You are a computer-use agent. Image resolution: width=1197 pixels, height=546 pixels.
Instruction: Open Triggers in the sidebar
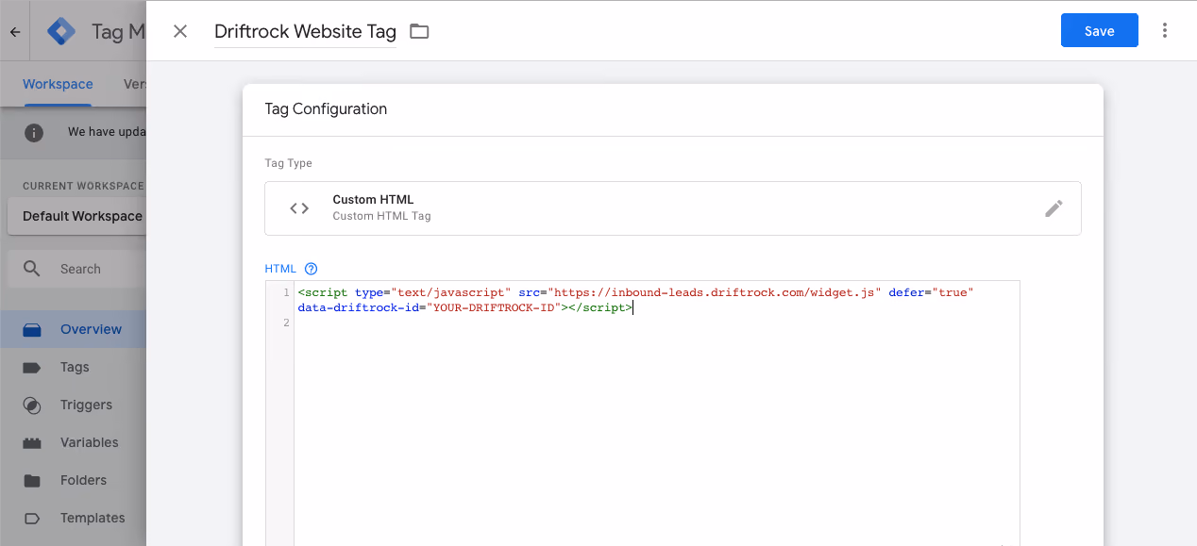pos(73,405)
